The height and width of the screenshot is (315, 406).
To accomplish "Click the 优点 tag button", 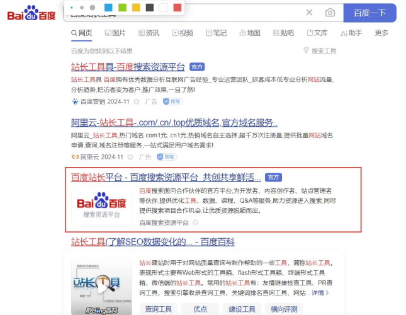I will click(x=200, y=309).
